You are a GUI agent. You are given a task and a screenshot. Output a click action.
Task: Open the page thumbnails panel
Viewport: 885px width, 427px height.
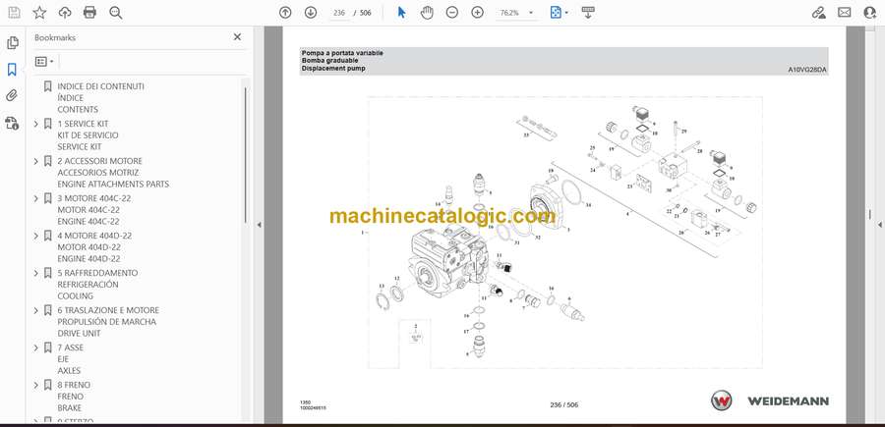tap(12, 43)
